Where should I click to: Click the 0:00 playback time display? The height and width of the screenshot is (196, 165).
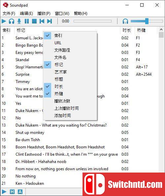66,21
